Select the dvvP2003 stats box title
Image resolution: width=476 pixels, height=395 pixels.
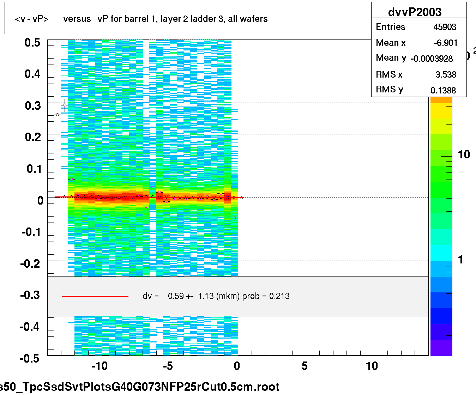point(415,12)
